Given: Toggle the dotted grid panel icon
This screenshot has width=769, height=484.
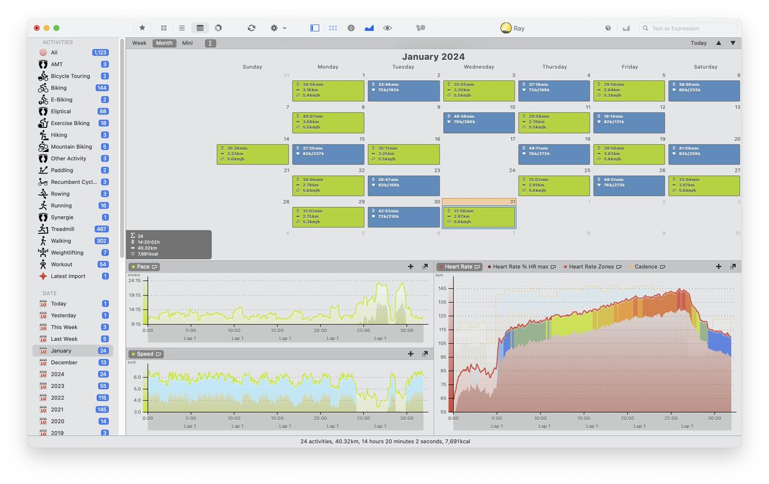Looking at the screenshot, I should pyautogui.click(x=333, y=28).
